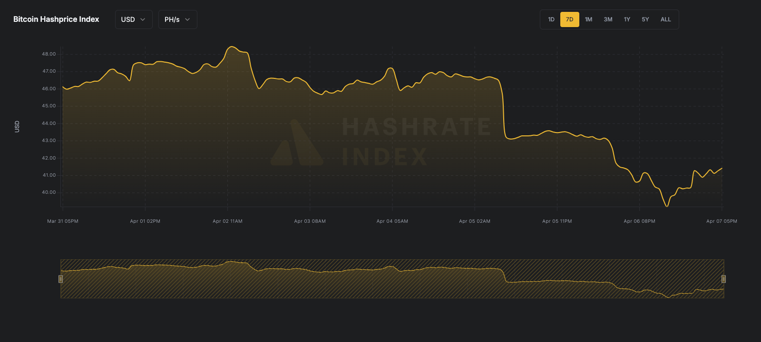761x342 pixels.
Task: Click the Apr 03 08AM x-axis label
Action: point(310,221)
